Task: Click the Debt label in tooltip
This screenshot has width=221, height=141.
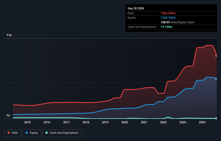Action: 131,13
